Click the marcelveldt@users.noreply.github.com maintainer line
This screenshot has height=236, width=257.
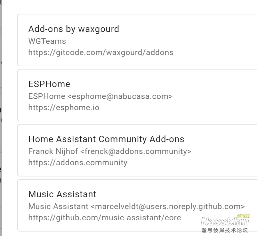pyautogui.click(x=137, y=207)
